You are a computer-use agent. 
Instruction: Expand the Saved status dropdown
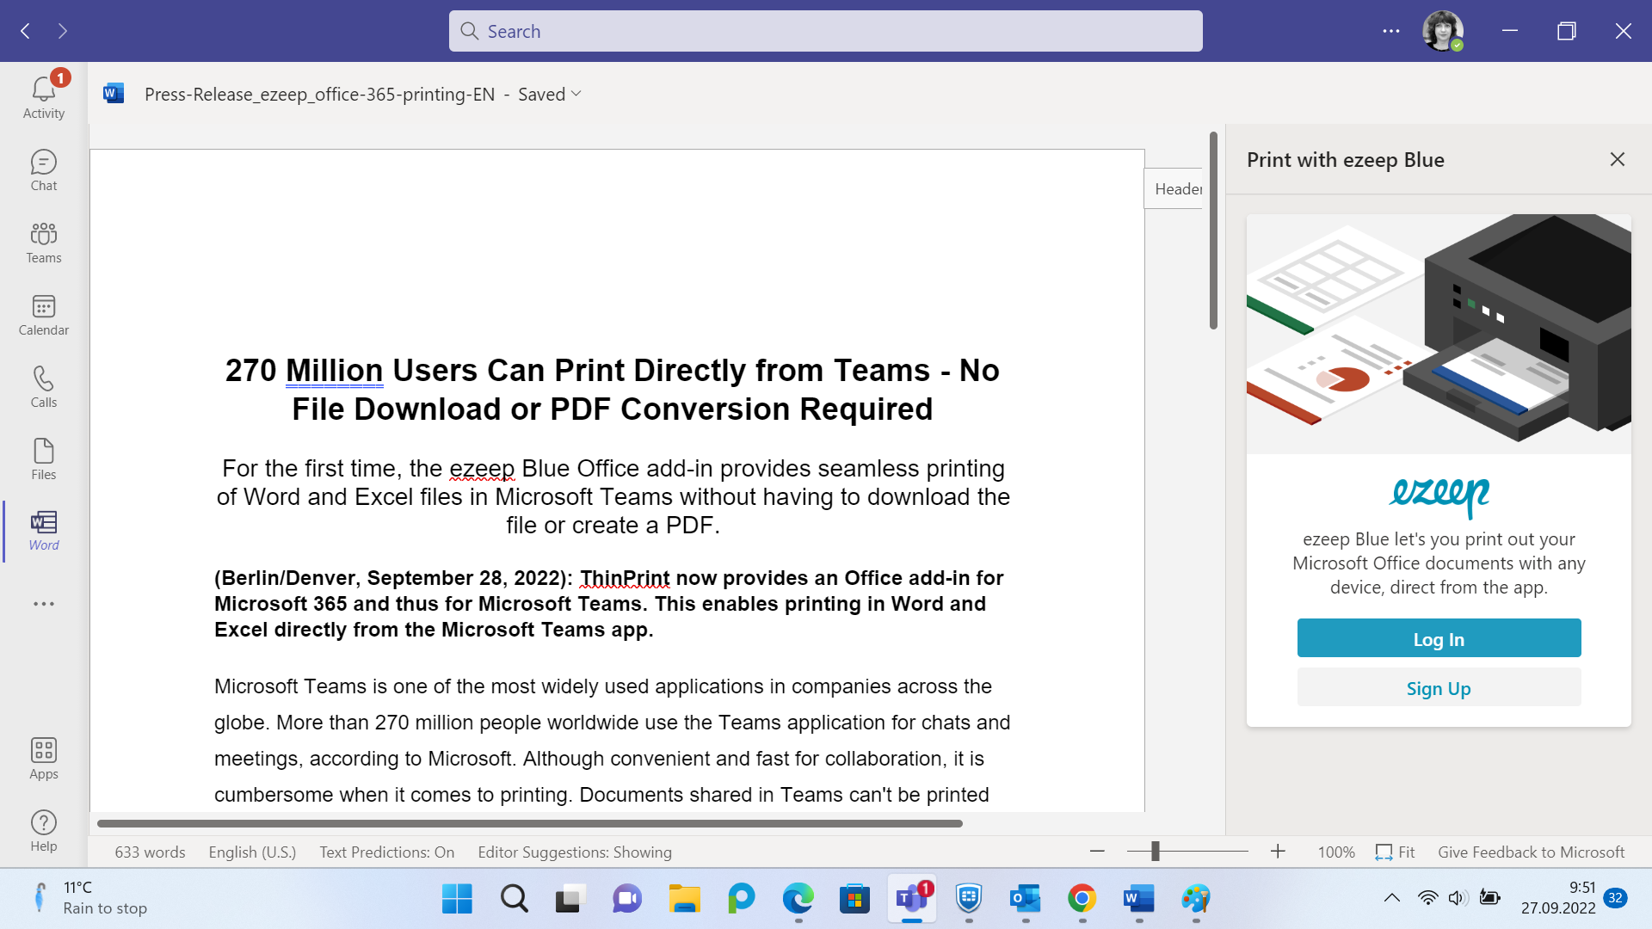(550, 94)
